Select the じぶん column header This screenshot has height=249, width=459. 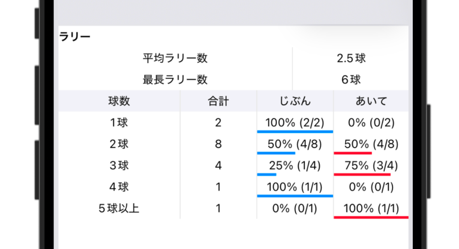[x=295, y=101]
